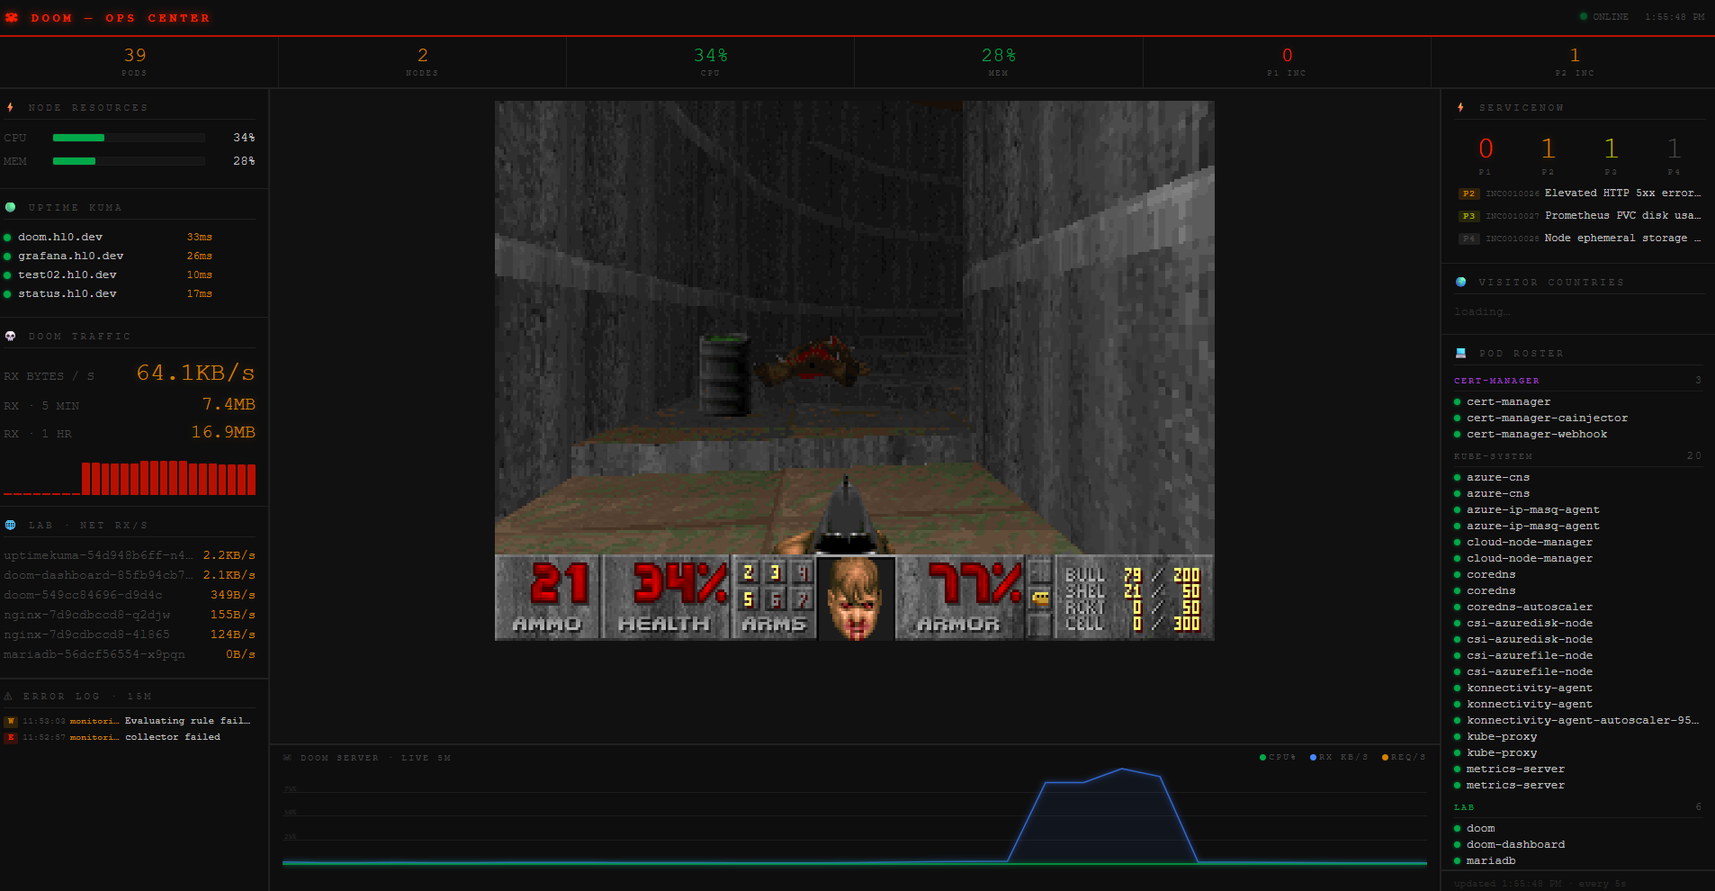Click the green ONLINE status dot
The width and height of the screenshot is (1715, 891).
point(1584,16)
